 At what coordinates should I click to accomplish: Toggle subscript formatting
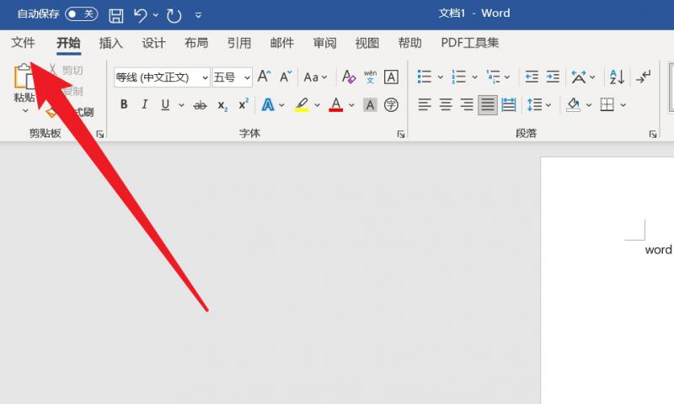222,105
